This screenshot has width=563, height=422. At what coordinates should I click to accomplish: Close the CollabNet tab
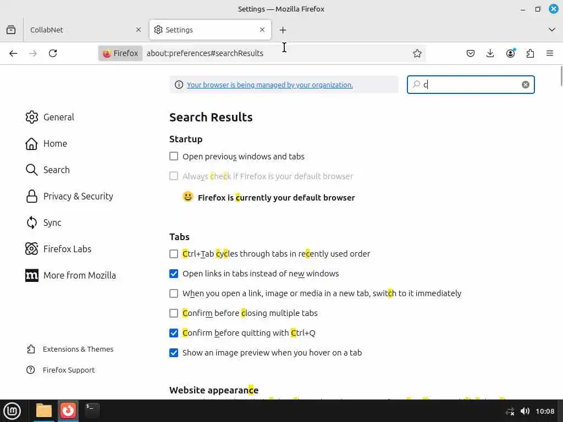139,30
